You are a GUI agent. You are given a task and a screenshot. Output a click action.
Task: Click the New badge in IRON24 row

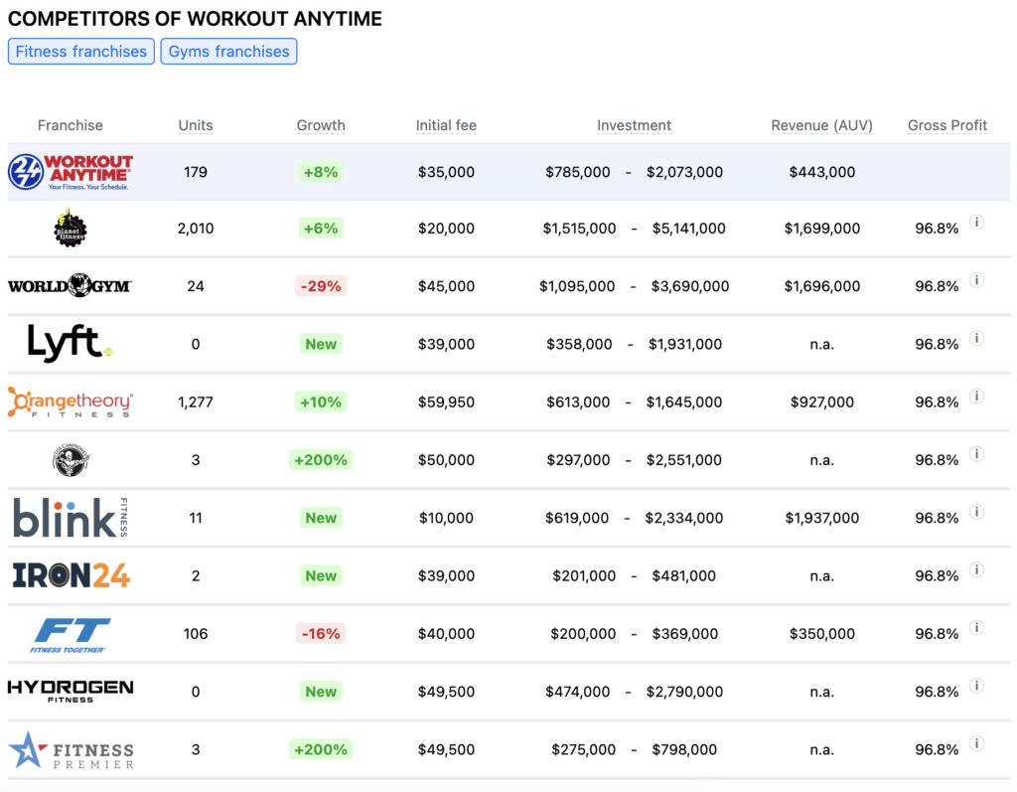[x=321, y=575]
